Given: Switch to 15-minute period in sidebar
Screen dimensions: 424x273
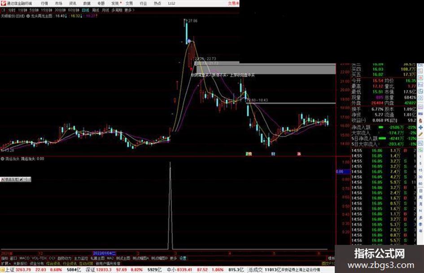Looking at the screenshot, I should point(420,170).
